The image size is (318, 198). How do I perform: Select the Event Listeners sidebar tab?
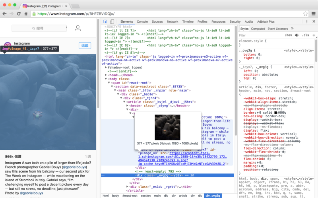click(x=277, y=29)
